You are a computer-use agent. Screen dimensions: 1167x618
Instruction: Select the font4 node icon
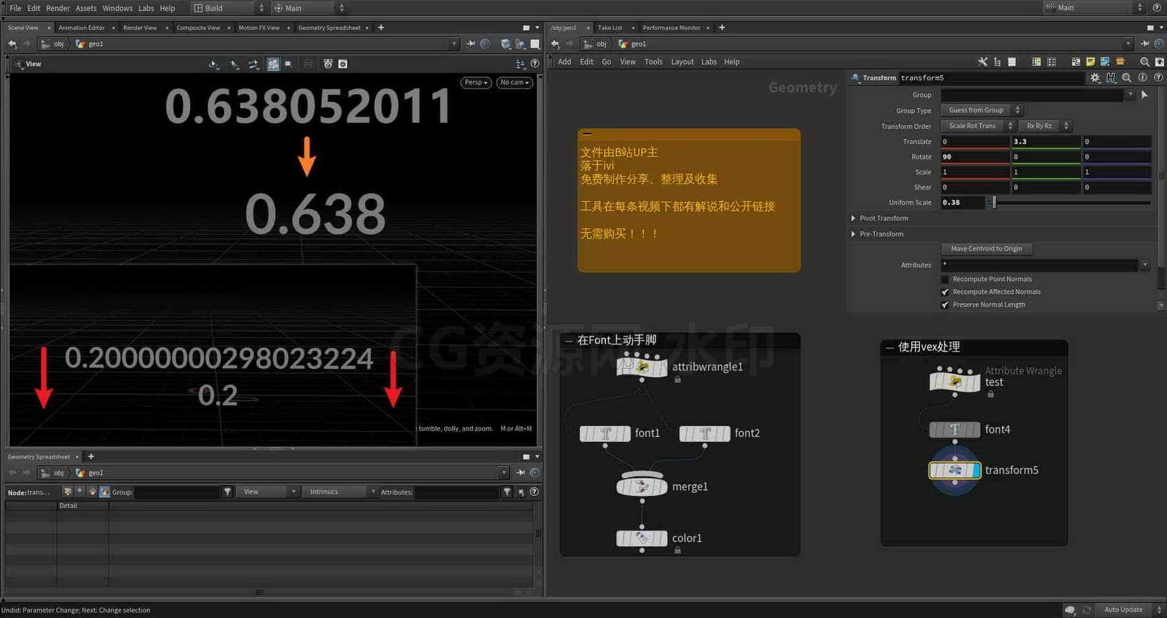955,430
